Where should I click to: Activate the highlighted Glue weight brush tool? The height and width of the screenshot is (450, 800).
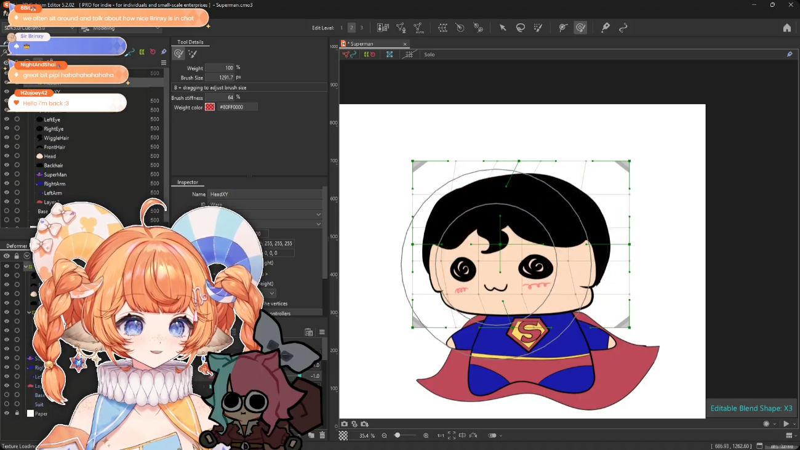[580, 28]
